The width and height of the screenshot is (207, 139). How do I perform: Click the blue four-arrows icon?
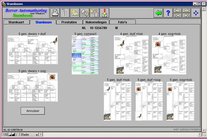coord(196,13)
